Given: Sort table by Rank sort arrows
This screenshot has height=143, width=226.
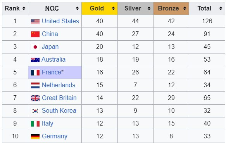Looking at the screenshot, I should [24, 9].
